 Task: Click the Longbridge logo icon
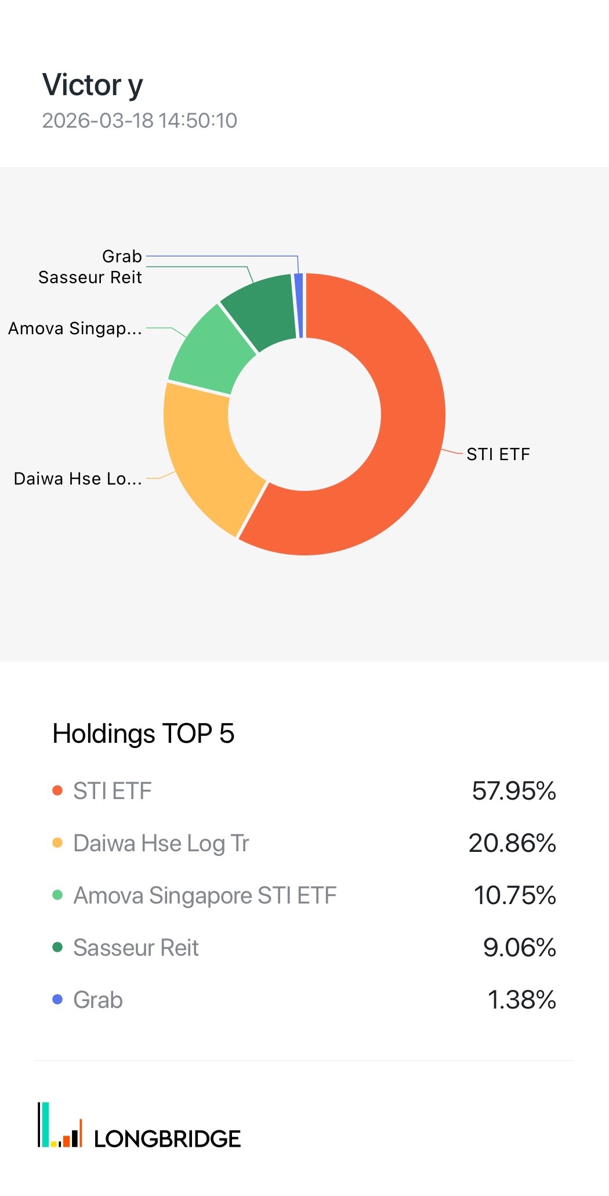(60, 1125)
